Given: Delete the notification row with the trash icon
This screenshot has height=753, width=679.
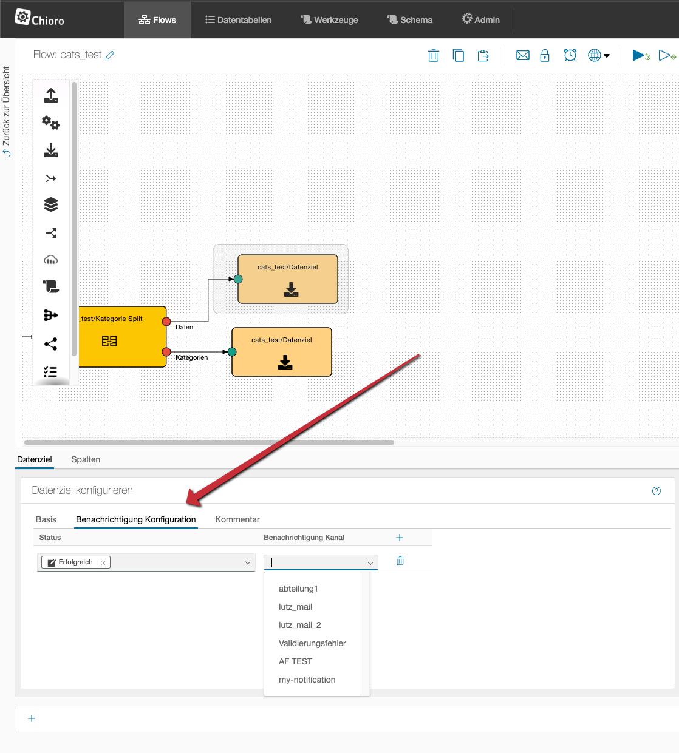Looking at the screenshot, I should [x=400, y=561].
